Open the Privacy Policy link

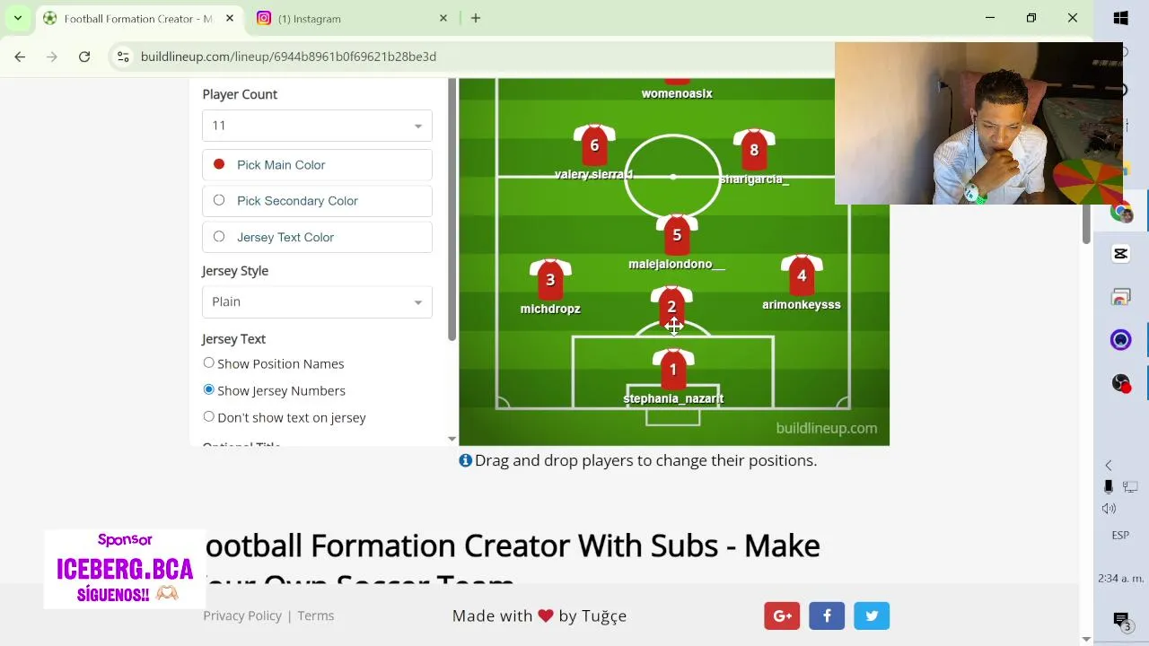pyautogui.click(x=242, y=615)
